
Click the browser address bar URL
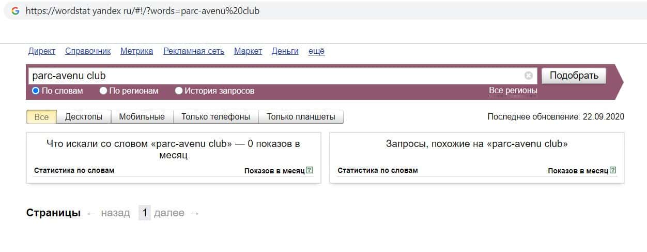(143, 10)
